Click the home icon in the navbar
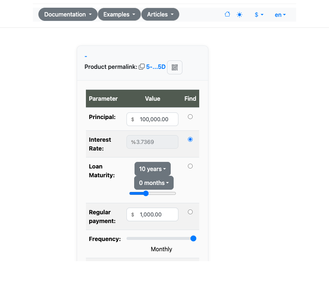 (227, 14)
